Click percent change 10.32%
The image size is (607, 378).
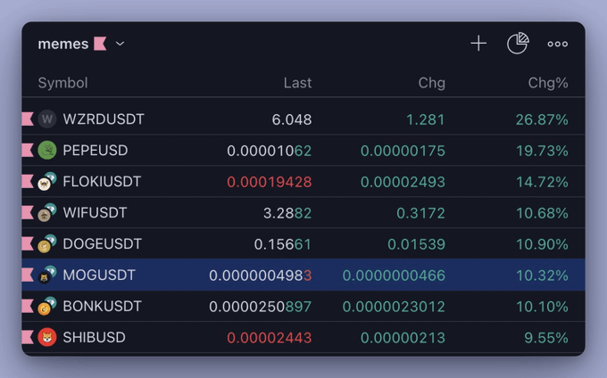[x=542, y=275]
